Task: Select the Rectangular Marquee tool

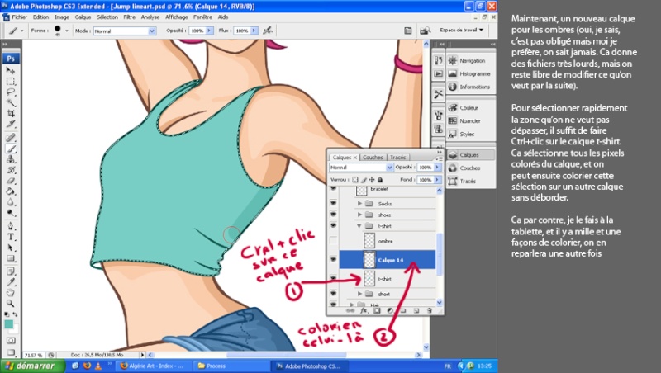Action: pyautogui.click(x=11, y=81)
